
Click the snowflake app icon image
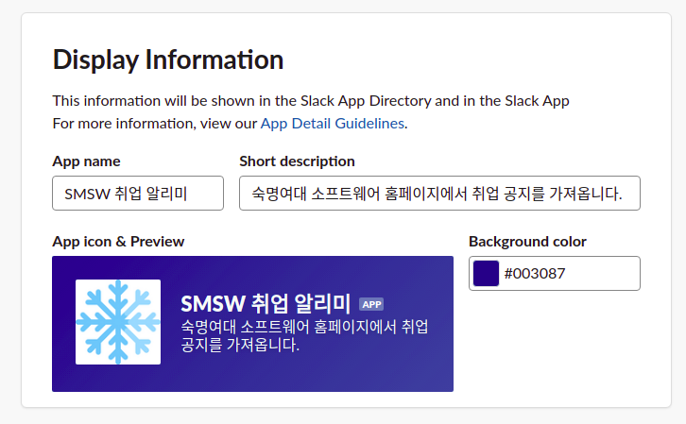[118, 322]
